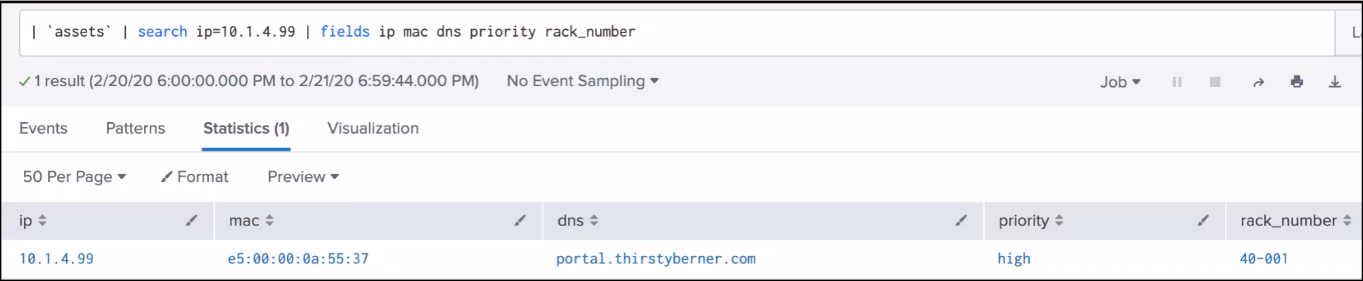Click the print job icon
Image resolution: width=1363 pixels, height=281 pixels.
click(1297, 81)
